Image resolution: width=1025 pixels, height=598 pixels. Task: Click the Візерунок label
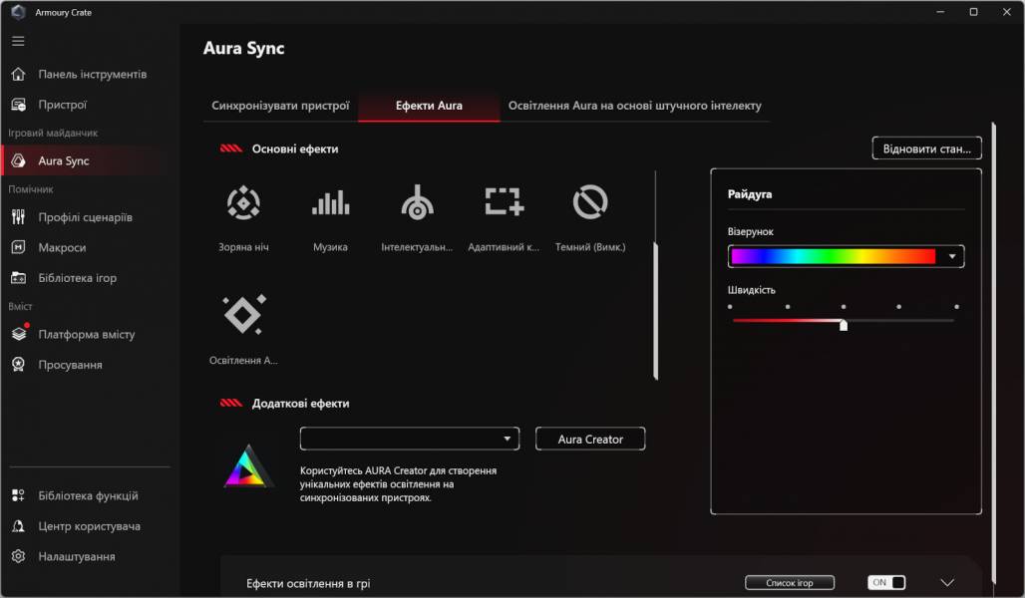point(751,231)
